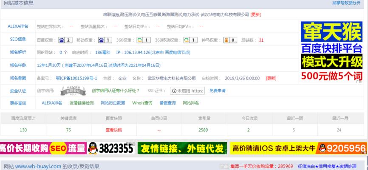The image size is (368, 170).
Task: Open the SEO信息 row label
Action: (18, 39)
